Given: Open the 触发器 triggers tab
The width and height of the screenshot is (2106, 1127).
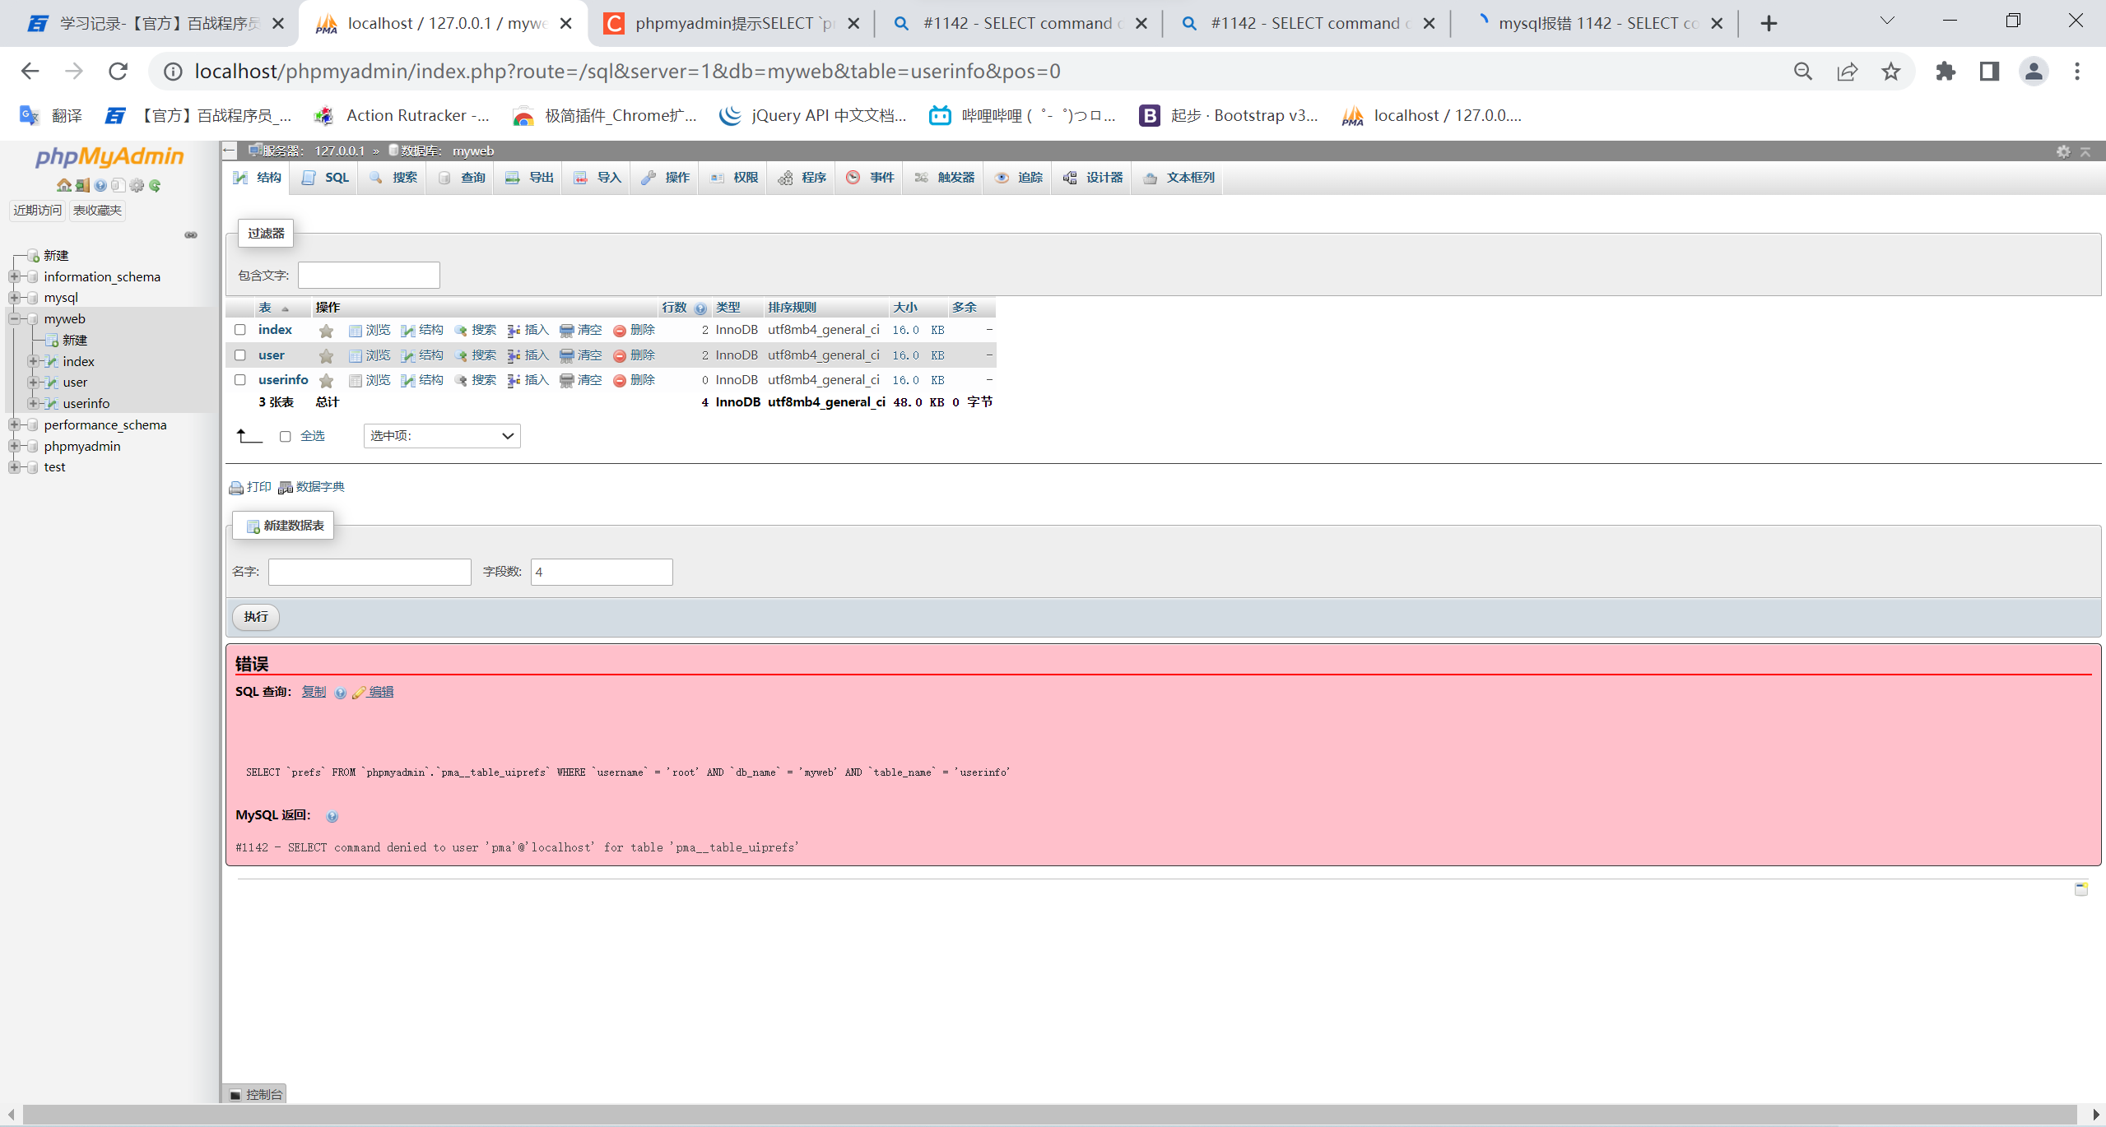Looking at the screenshot, I should point(944,178).
